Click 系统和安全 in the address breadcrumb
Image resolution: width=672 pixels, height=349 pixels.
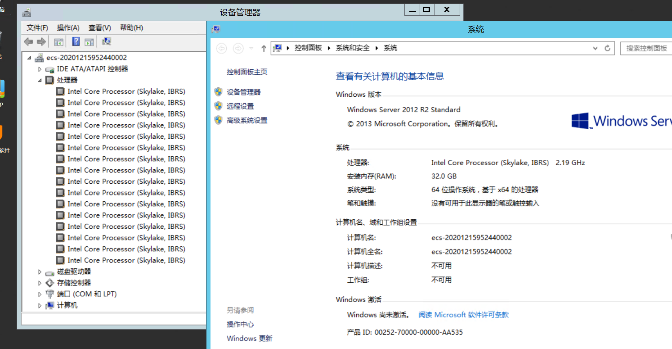click(353, 48)
